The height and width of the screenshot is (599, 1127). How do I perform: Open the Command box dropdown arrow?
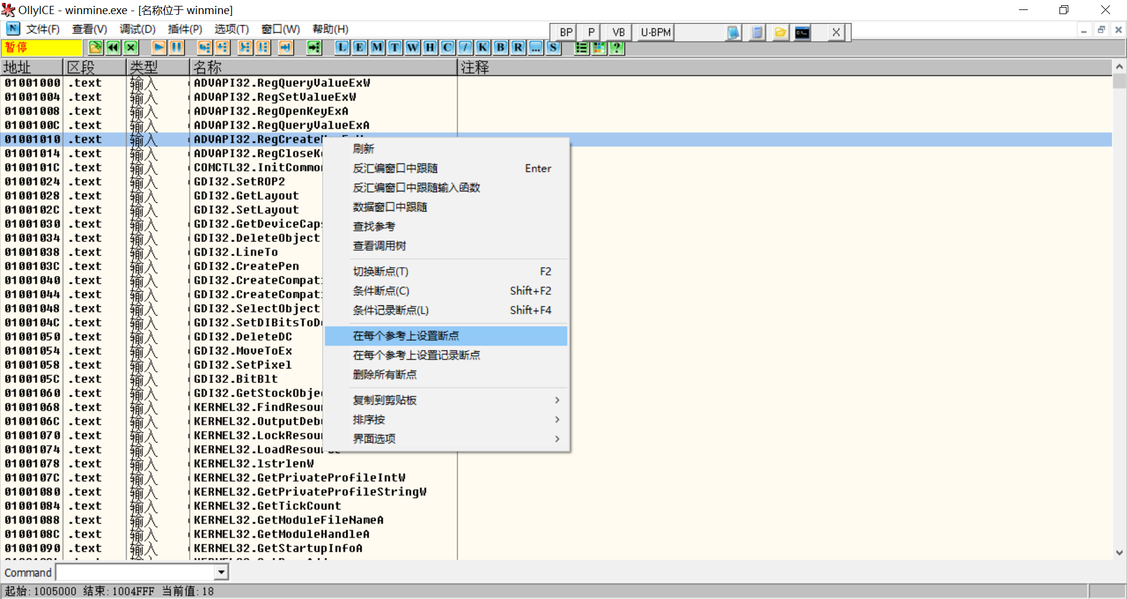coord(221,572)
